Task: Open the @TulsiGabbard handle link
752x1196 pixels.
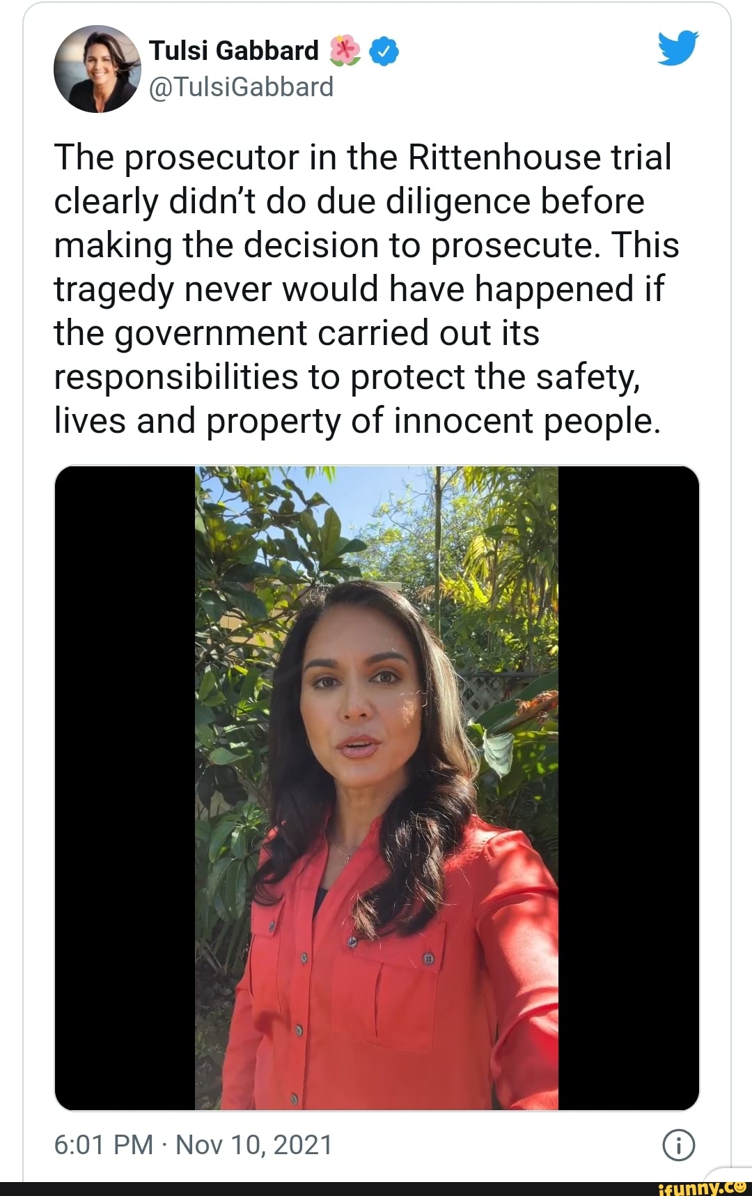Action: pyautogui.click(x=241, y=87)
